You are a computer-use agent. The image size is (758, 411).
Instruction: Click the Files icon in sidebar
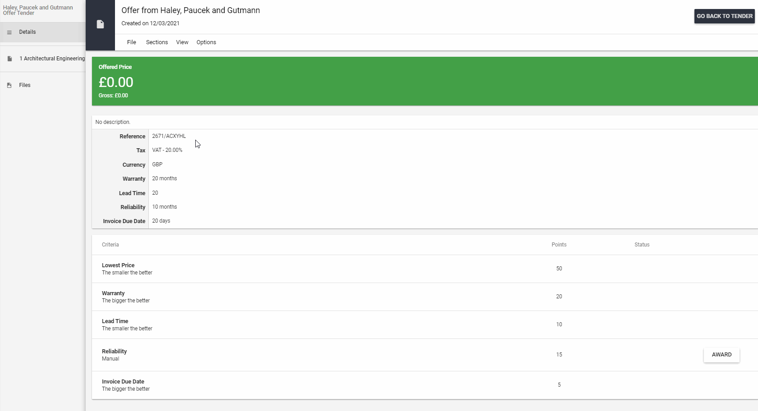(x=9, y=85)
